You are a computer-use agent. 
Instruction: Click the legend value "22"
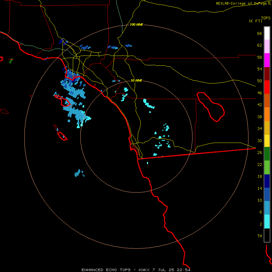(260, 164)
